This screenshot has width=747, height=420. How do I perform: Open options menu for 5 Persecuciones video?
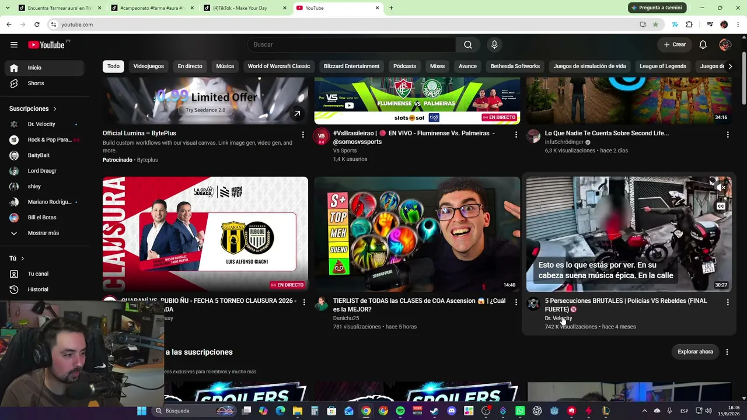(728, 302)
